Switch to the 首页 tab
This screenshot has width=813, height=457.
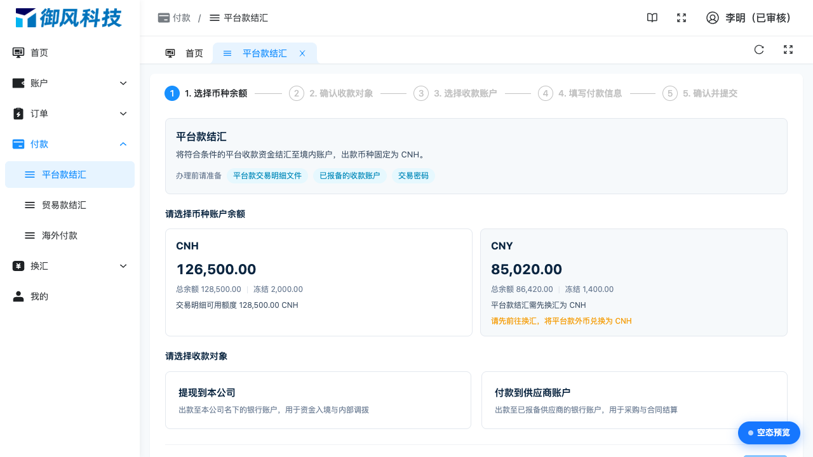tap(184, 53)
